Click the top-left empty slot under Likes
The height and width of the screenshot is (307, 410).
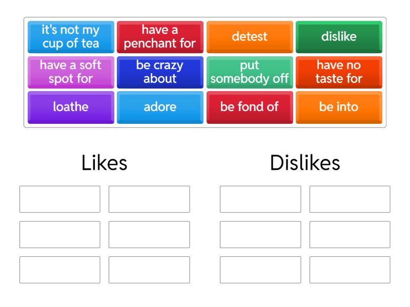(x=60, y=199)
